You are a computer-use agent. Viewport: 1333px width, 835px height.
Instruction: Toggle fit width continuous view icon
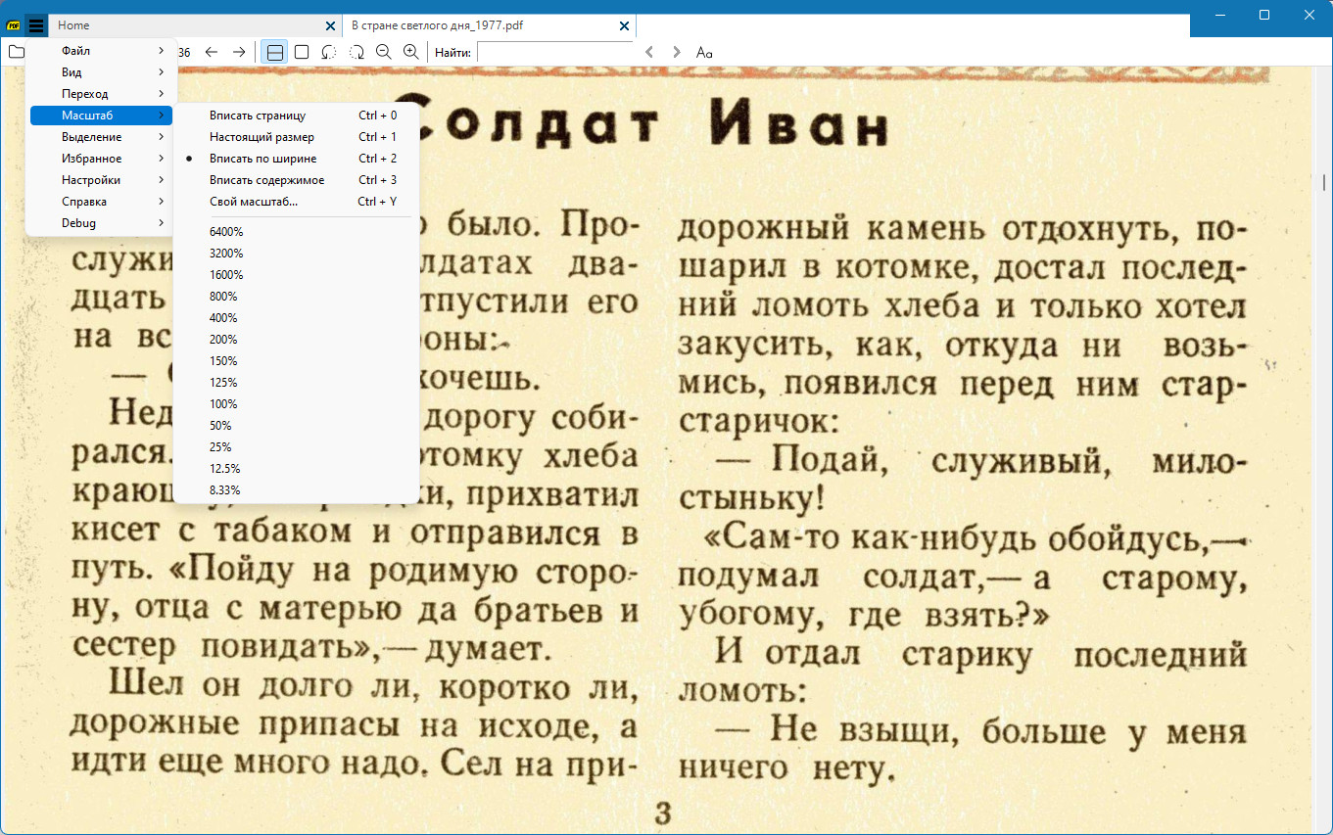click(275, 52)
